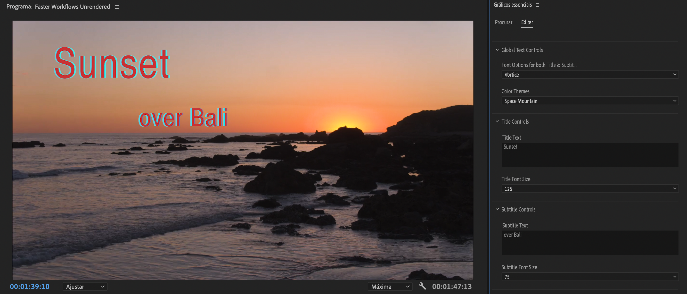The width and height of the screenshot is (687, 297).
Task: Open the Subtitle Font Size dropdown
Action: (590, 277)
